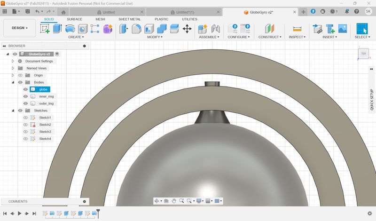Switch to the Untitled*(1) document tab
This screenshot has width=376, height=221.
click(183, 12)
